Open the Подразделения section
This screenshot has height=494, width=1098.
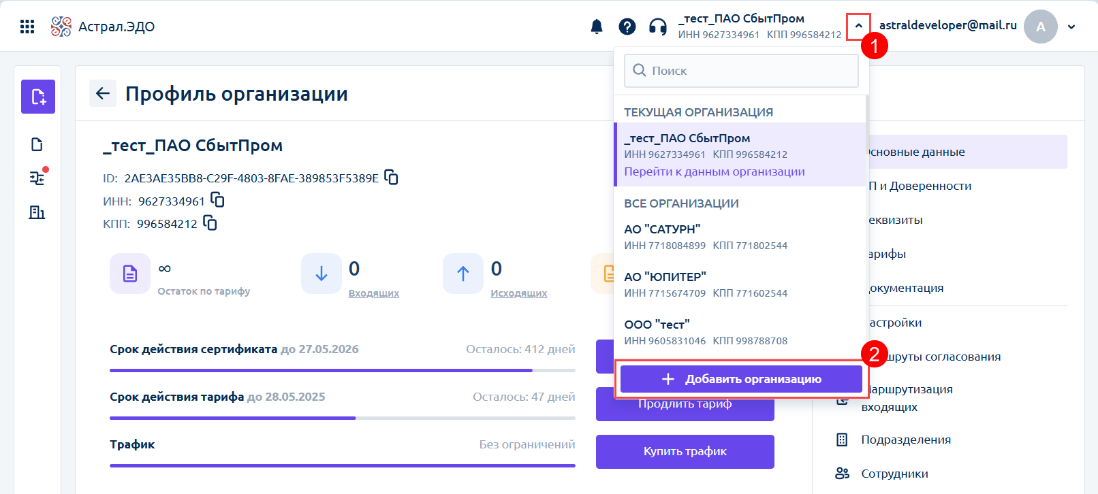(906, 440)
